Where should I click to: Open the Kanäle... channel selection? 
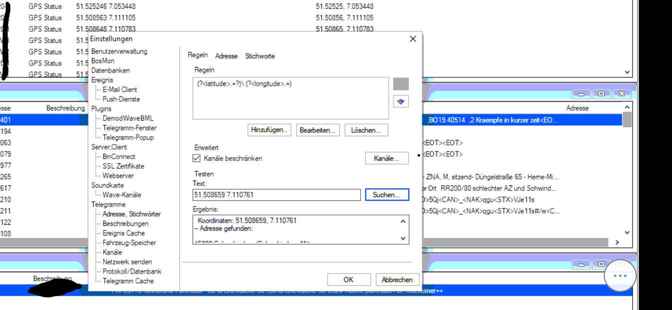point(386,158)
